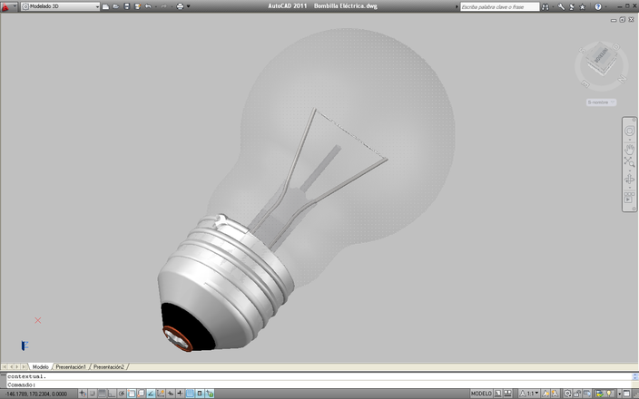Open the Modelado 3D workspace dropdown
This screenshot has width=639, height=399.
tap(60, 6)
